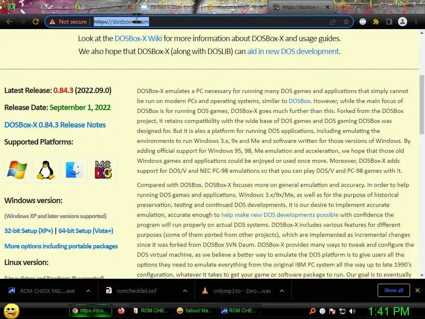The width and height of the screenshot is (425, 319).
Task: Follow the aid in new DOS development link
Action: (293, 51)
